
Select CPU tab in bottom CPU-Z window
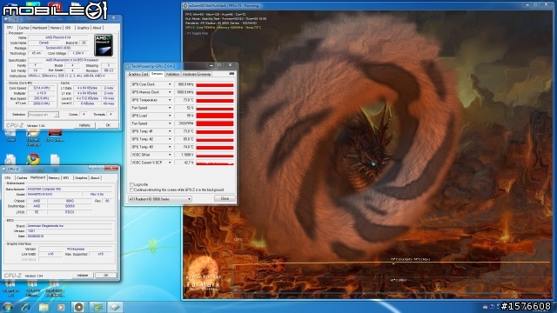[8, 177]
